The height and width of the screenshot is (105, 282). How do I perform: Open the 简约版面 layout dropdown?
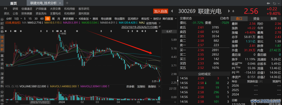(x=169, y=19)
